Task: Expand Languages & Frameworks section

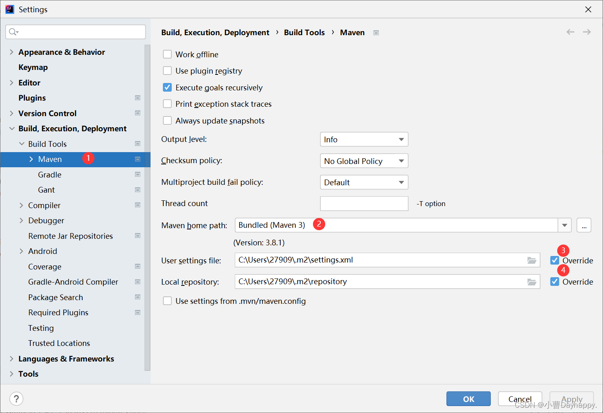Action: click(11, 359)
